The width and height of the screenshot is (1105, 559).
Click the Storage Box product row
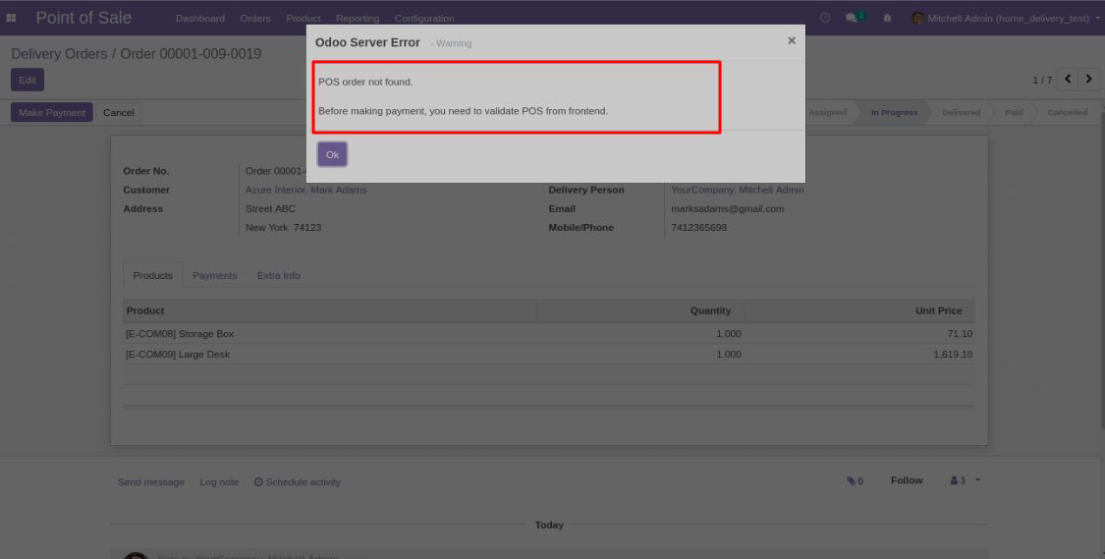(x=549, y=334)
